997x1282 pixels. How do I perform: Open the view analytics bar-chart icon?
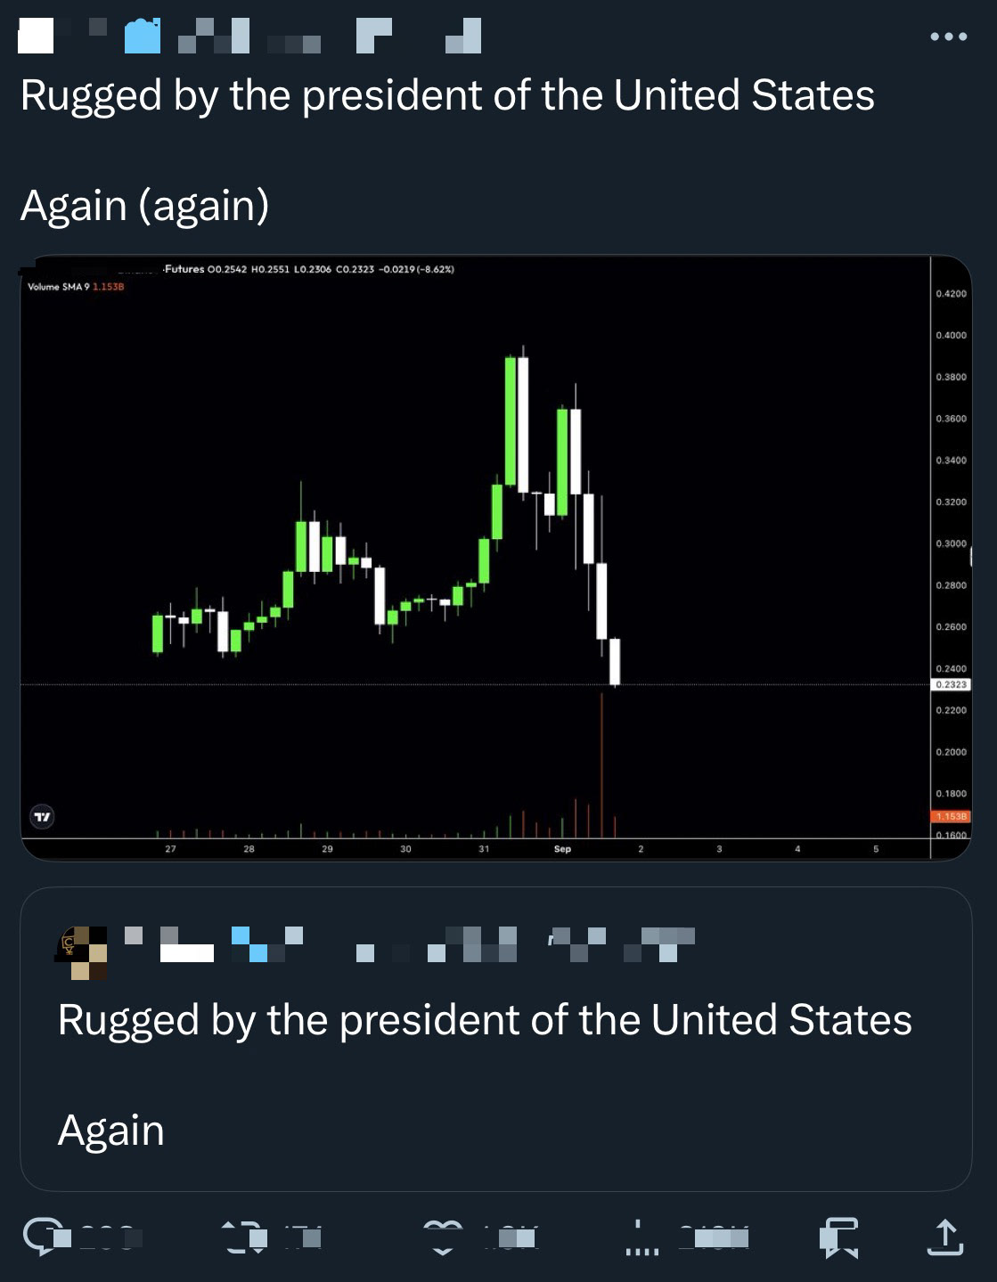point(642,1237)
